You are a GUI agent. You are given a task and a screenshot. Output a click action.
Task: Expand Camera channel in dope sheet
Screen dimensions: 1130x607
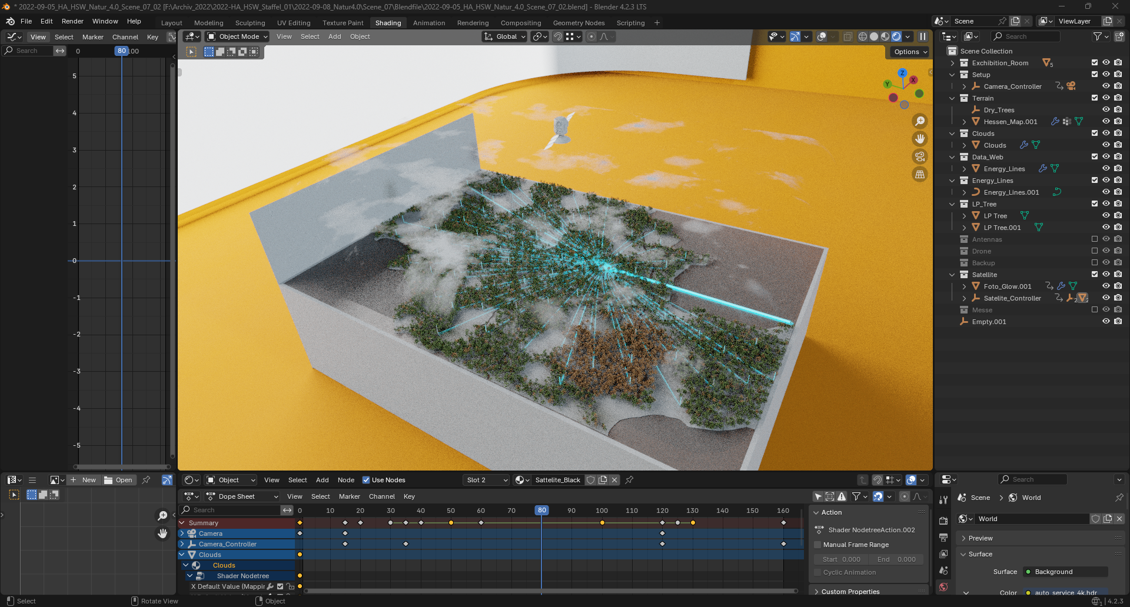coord(182,533)
